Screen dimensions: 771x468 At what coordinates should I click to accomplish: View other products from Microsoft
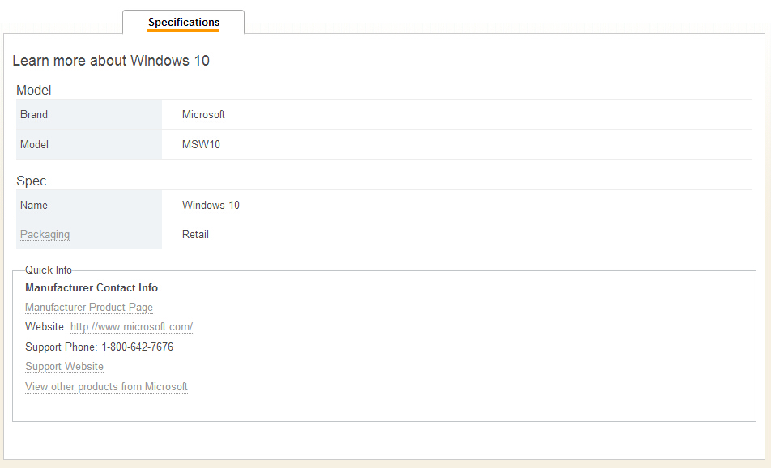click(x=106, y=387)
